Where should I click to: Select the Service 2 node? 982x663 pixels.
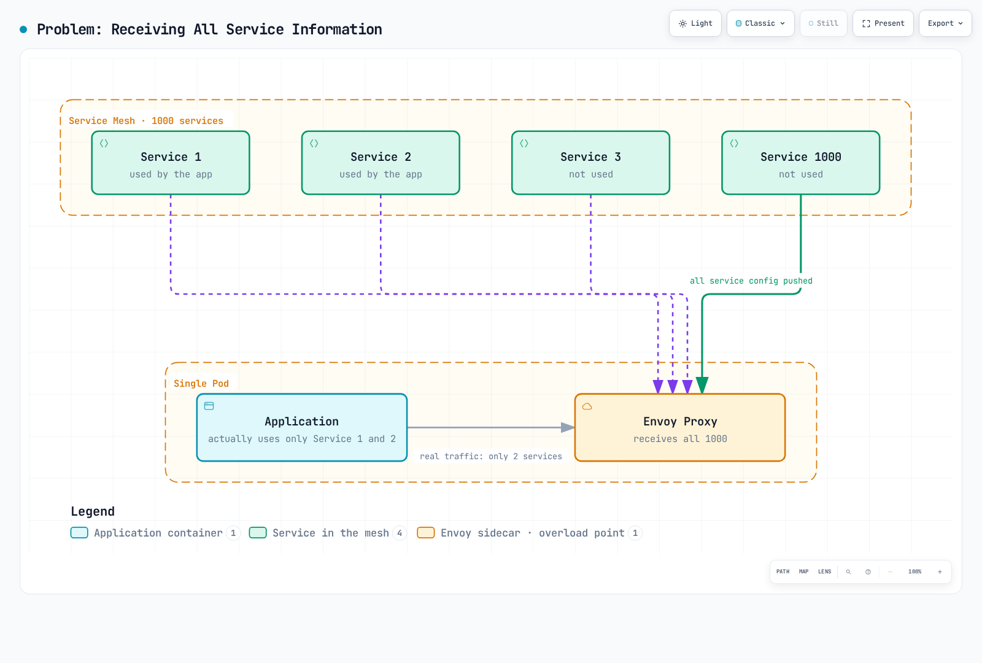click(381, 163)
